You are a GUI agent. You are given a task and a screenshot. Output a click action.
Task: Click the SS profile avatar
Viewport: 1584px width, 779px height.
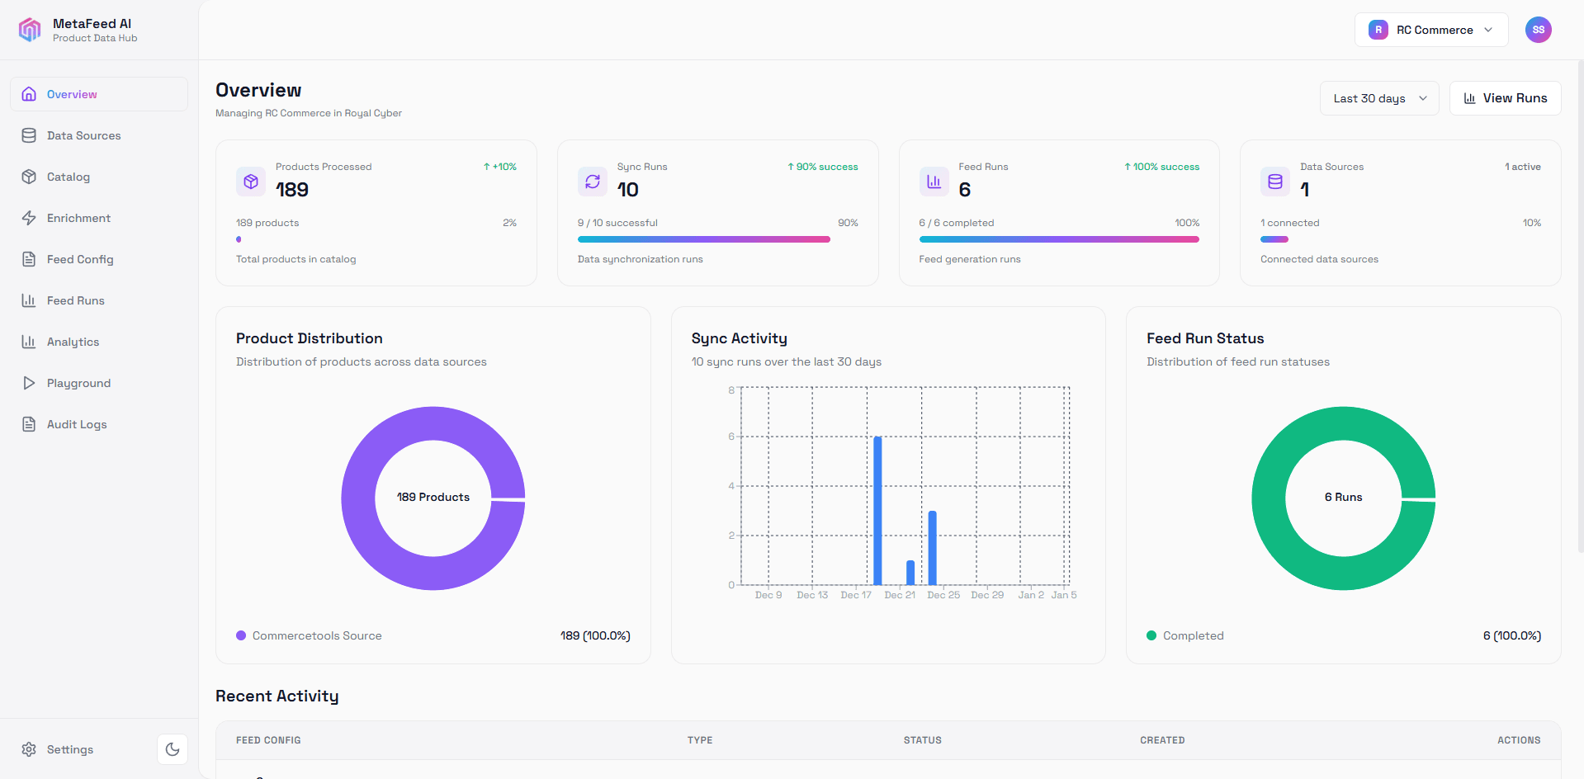(x=1539, y=30)
